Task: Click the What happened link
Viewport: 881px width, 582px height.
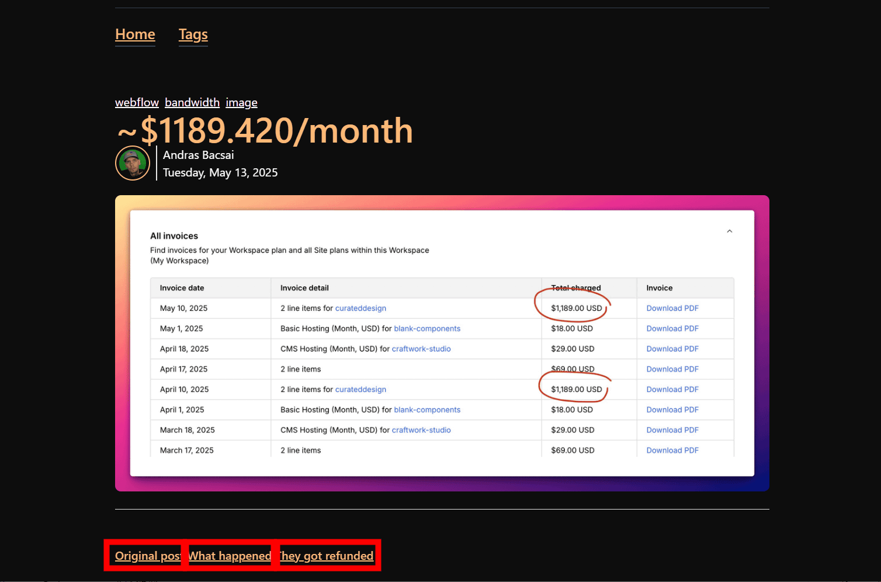Action: point(230,556)
